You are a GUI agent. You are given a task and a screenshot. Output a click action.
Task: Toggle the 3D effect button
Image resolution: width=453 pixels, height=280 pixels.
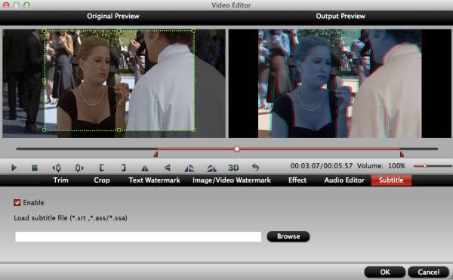(x=233, y=168)
